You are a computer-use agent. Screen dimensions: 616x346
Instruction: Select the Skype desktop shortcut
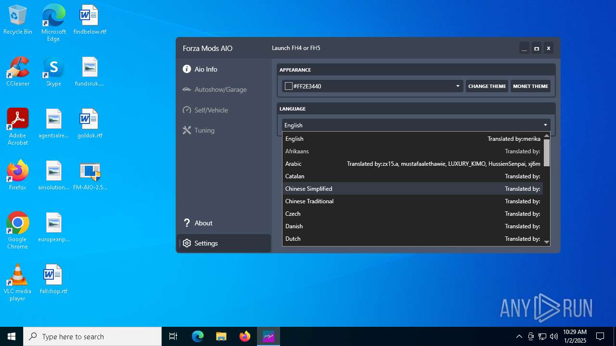pyautogui.click(x=53, y=72)
